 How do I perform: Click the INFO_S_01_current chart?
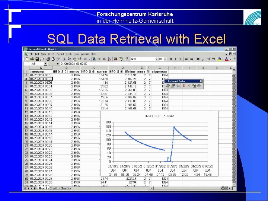(159, 144)
